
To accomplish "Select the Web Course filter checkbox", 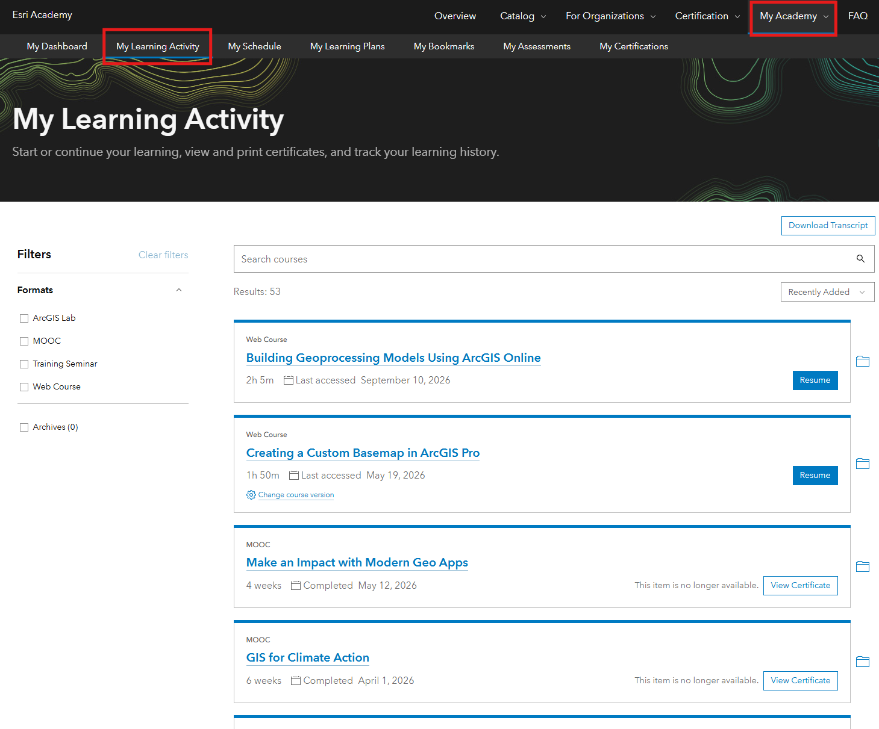I will coord(24,387).
